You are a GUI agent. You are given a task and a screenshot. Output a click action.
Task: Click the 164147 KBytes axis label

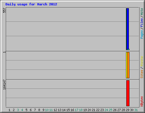click(4, 84)
